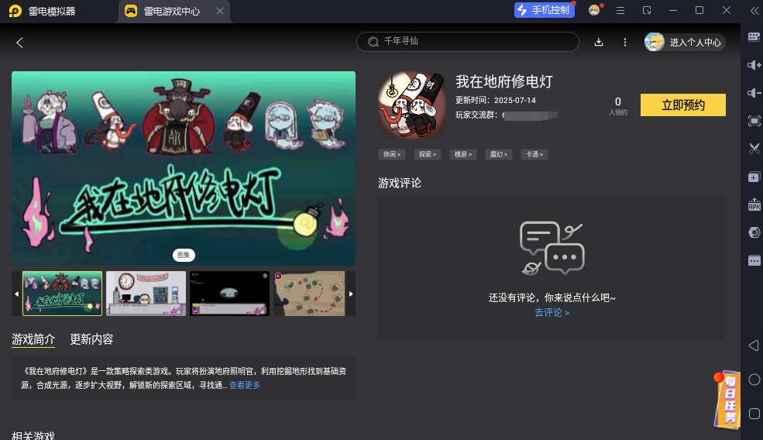Toggle fullscreen from the sidebar

(754, 121)
